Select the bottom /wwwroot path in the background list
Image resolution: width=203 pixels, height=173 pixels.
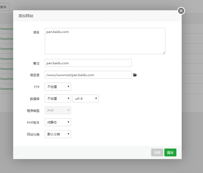point(6,89)
